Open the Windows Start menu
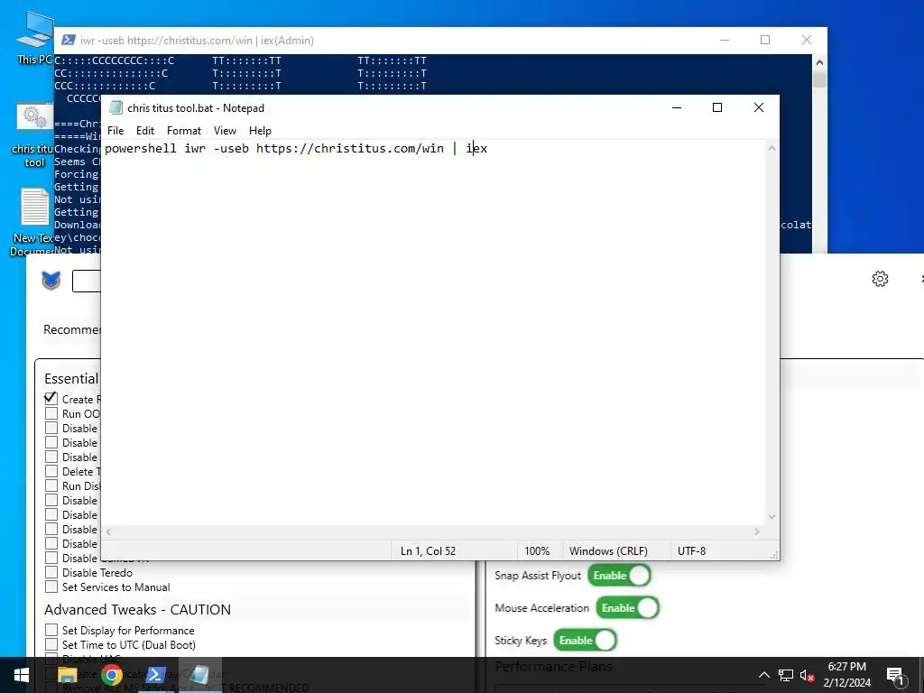This screenshot has width=924, height=693. (x=22, y=675)
